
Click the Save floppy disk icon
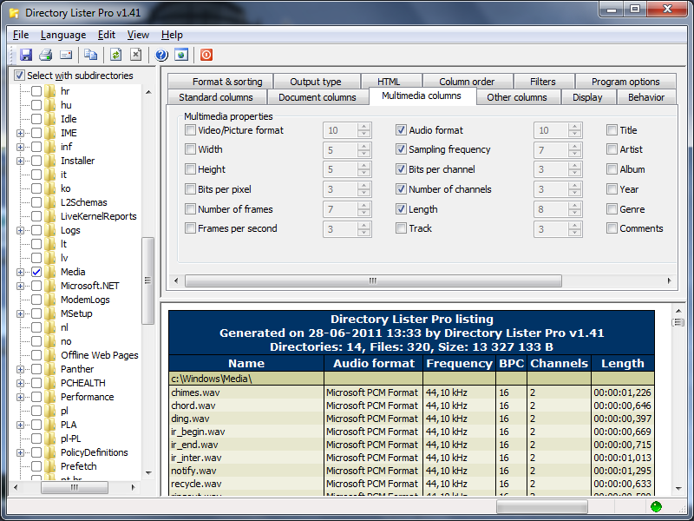[x=26, y=55]
